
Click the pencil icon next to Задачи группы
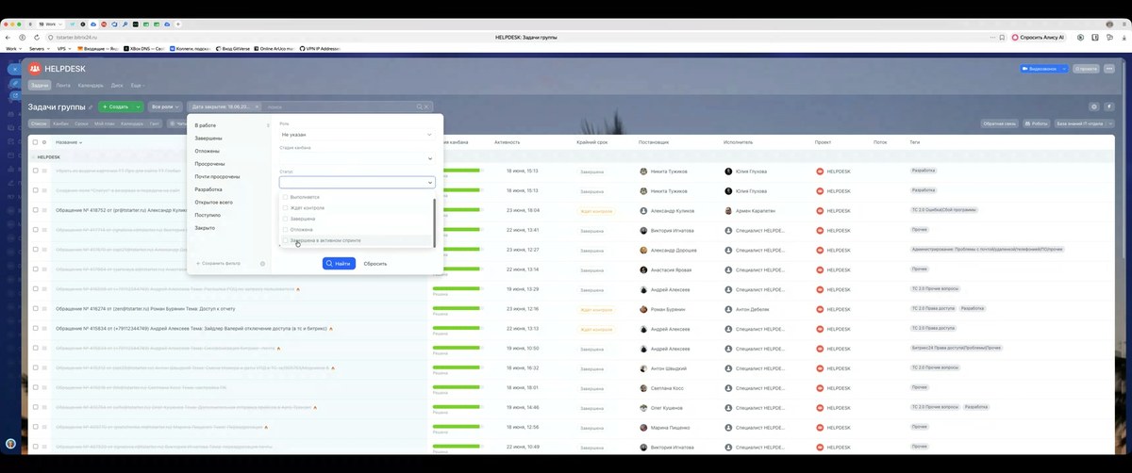click(90, 107)
